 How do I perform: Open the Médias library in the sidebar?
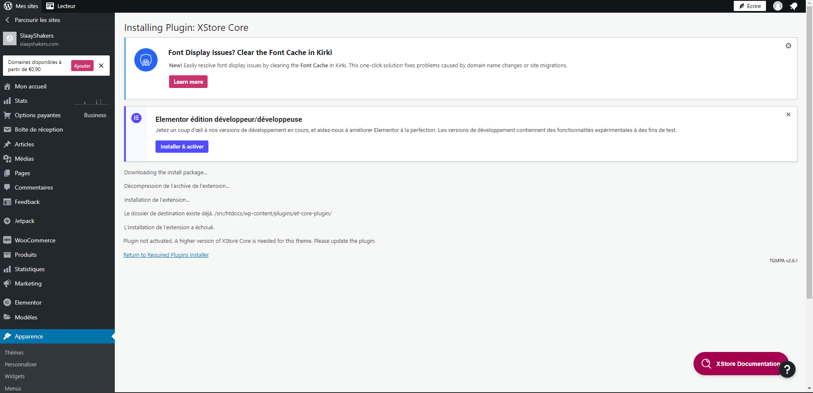(x=24, y=159)
